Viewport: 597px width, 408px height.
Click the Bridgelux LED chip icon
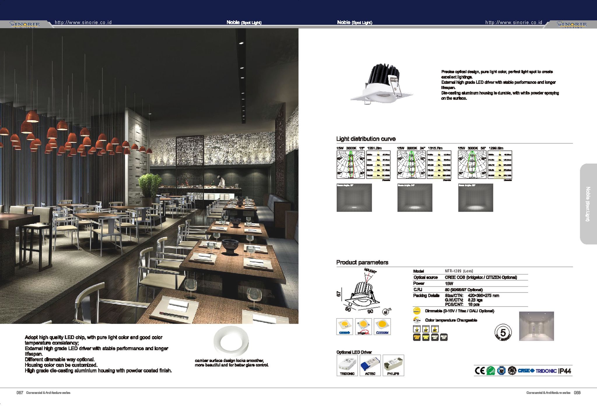coord(363,326)
